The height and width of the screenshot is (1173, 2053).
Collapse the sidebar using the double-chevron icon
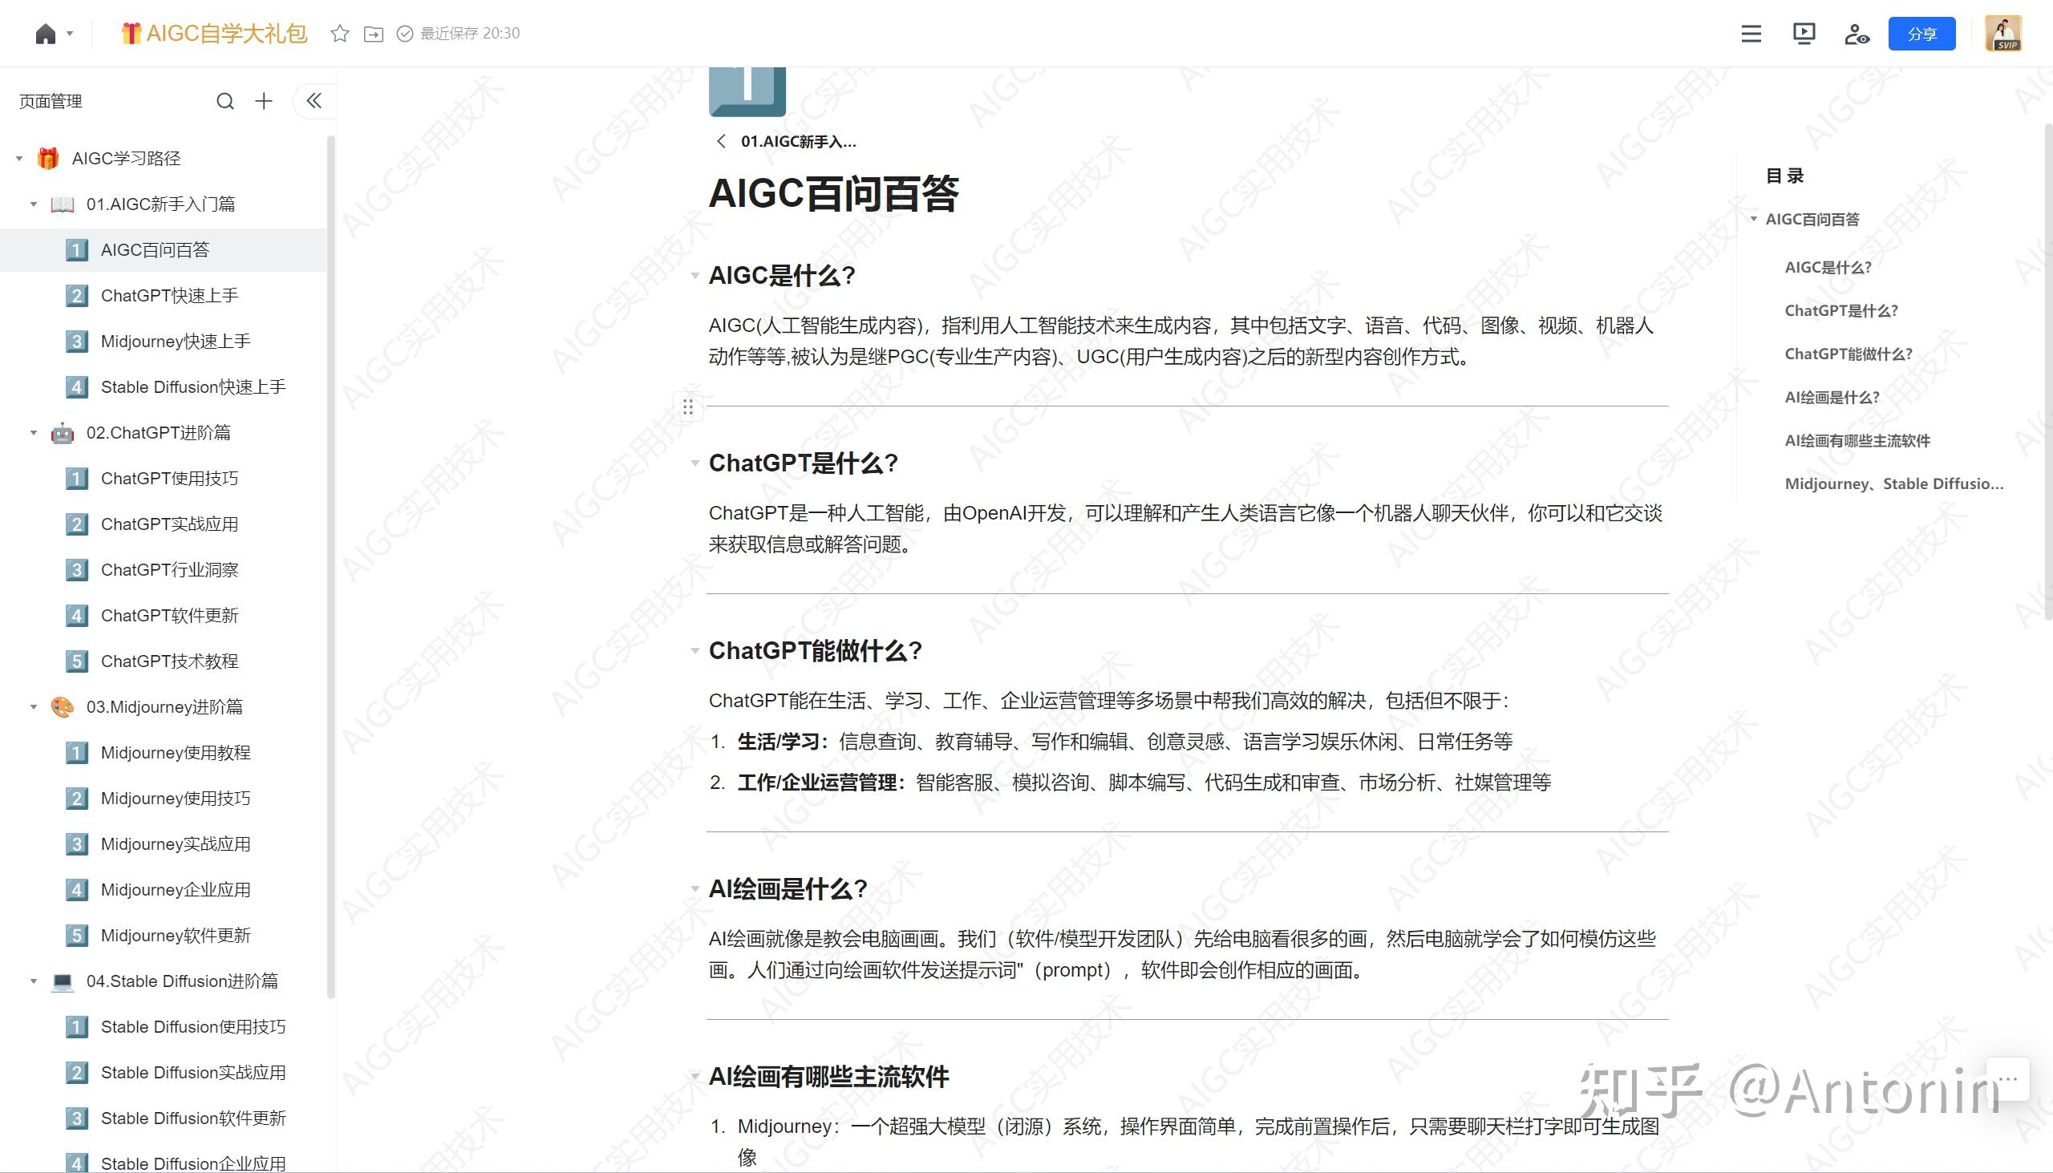pyautogui.click(x=313, y=101)
